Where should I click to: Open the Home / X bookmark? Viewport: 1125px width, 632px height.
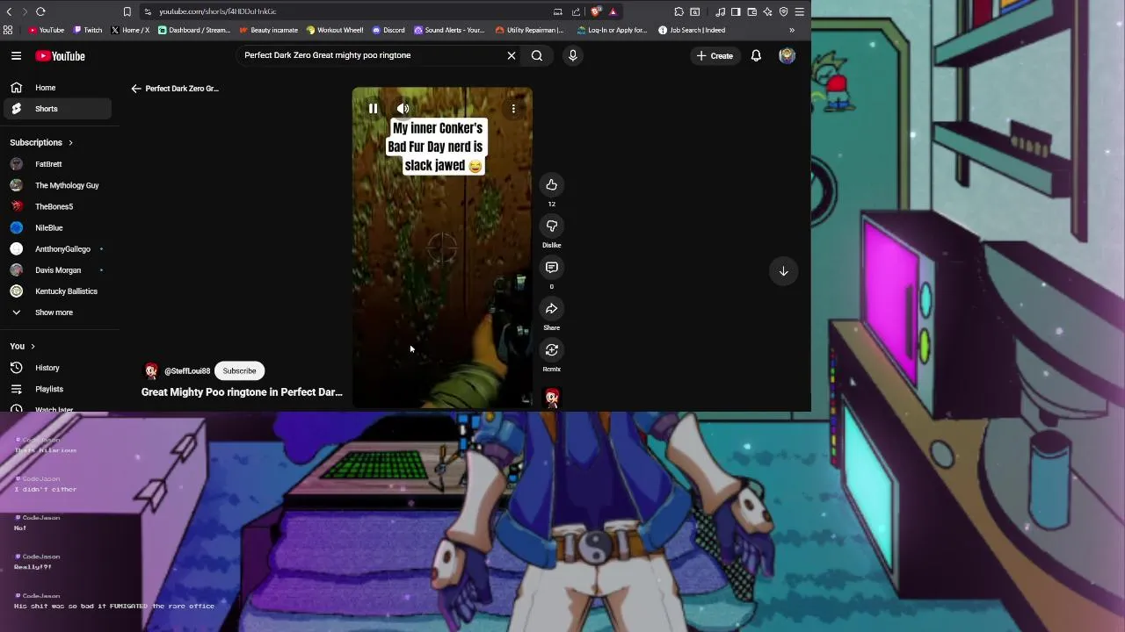[130, 30]
